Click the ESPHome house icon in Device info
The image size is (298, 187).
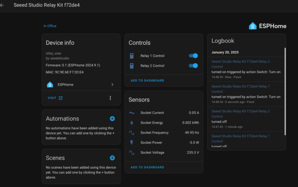pos(50,84)
